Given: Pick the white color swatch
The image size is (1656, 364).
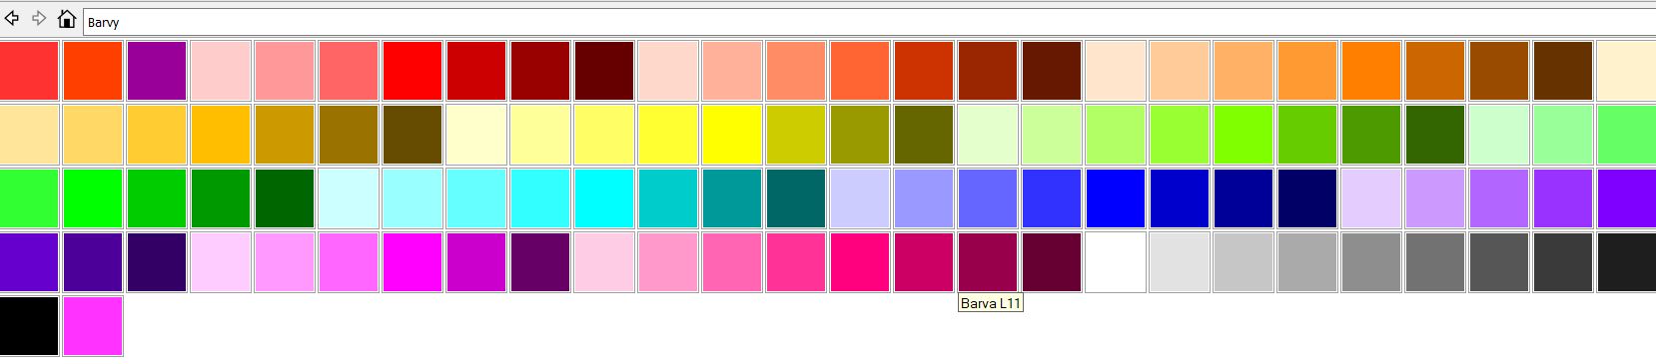Looking at the screenshot, I should [1116, 262].
